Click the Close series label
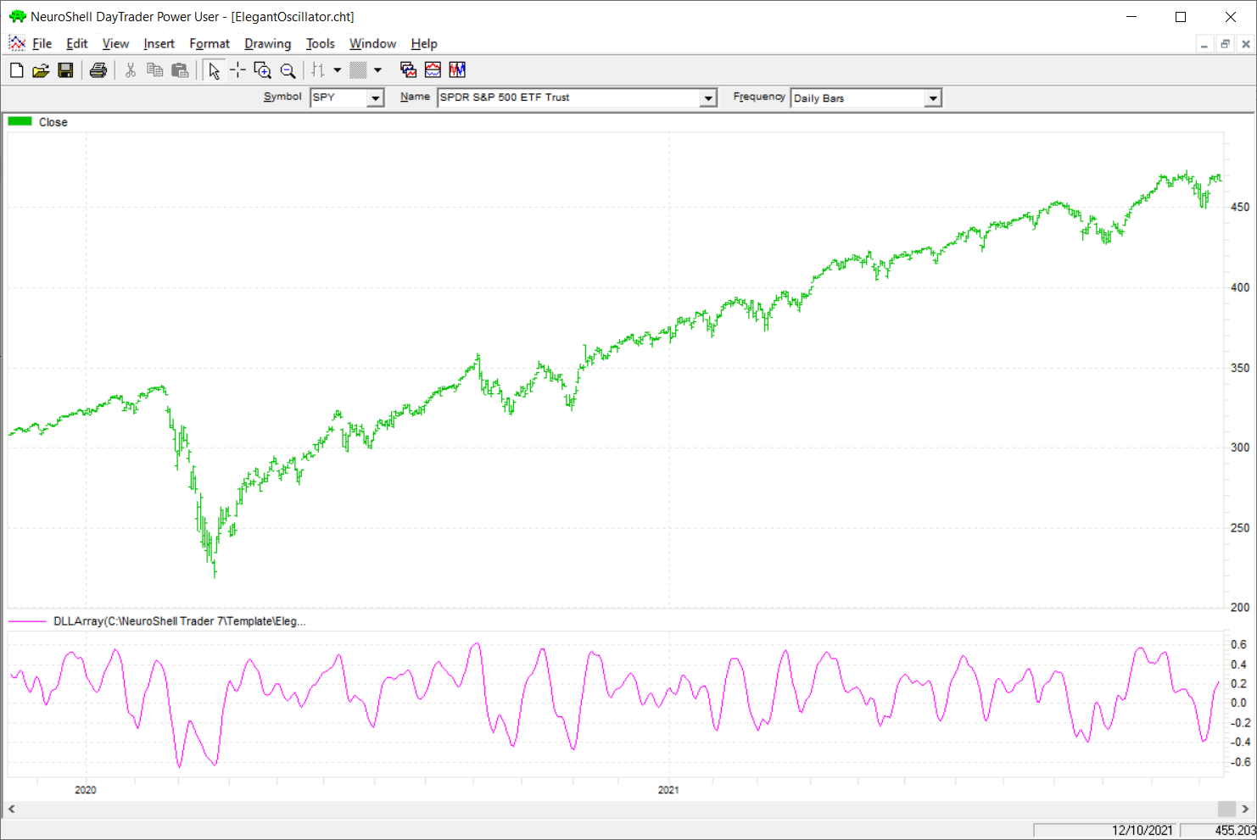 [x=53, y=122]
